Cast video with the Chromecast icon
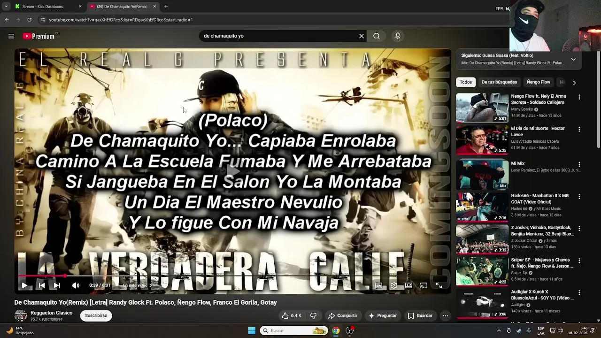This screenshot has width=601, height=338. [x=424, y=285]
